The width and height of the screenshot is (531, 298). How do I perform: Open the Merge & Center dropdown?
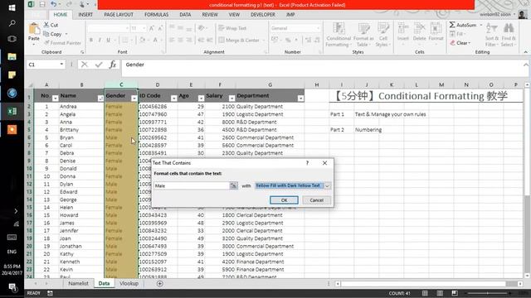(263, 41)
